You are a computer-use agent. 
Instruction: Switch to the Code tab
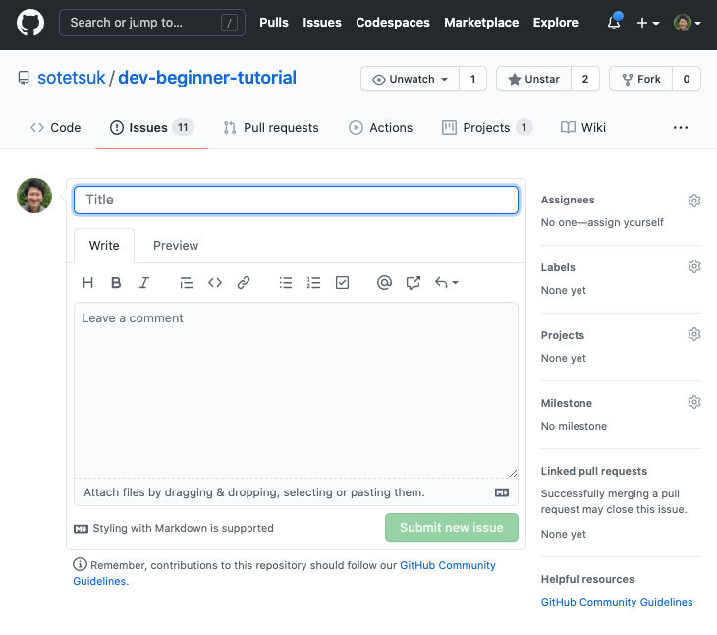point(55,127)
